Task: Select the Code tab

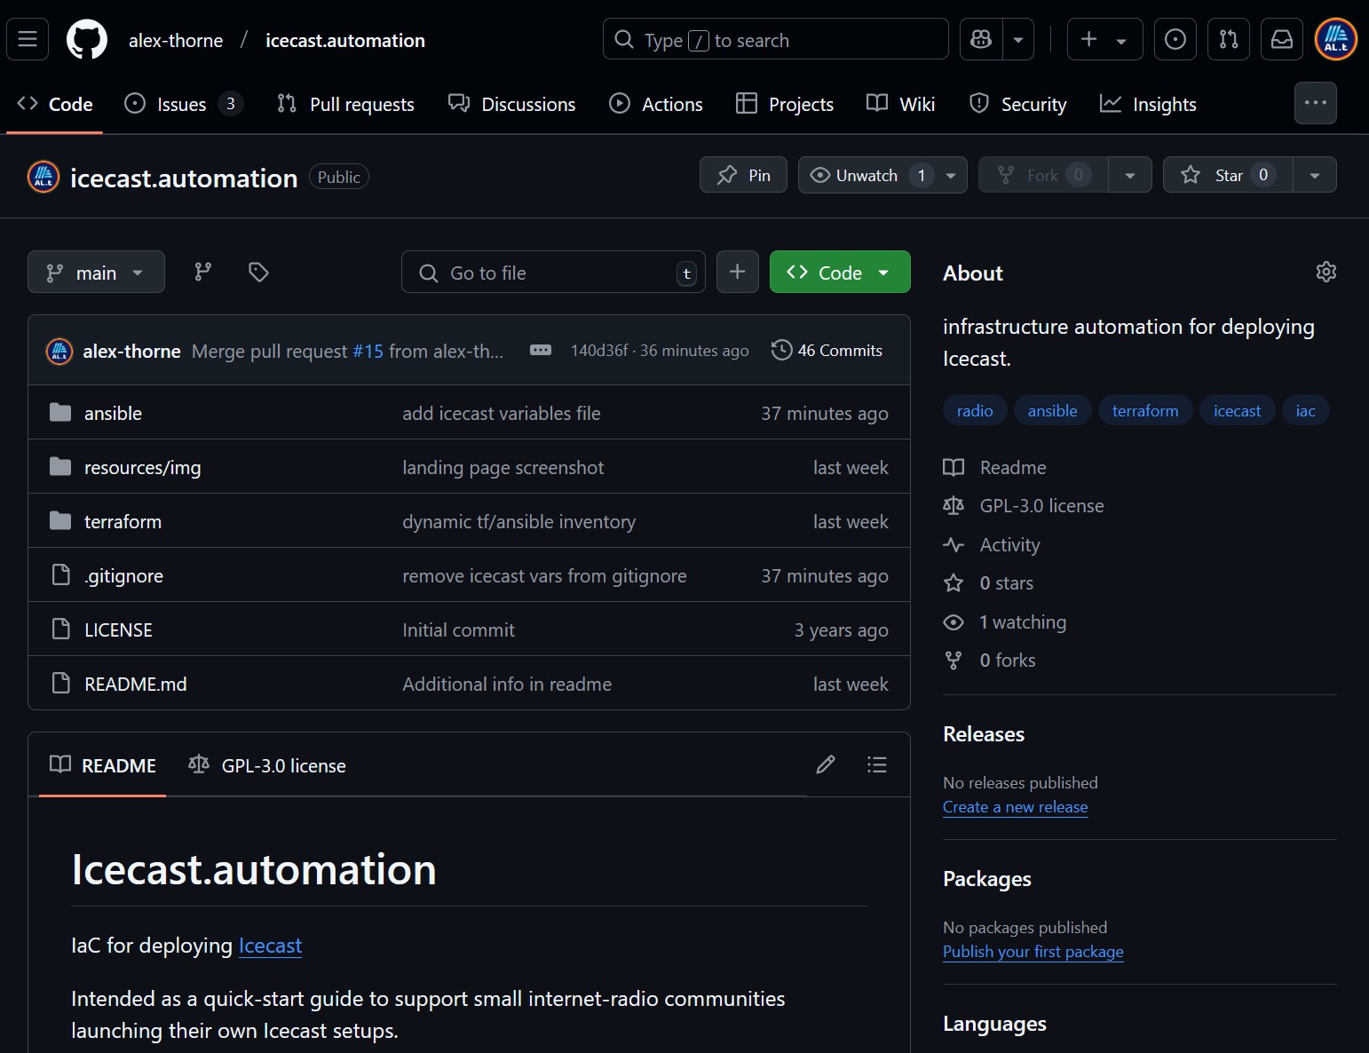Action: click(x=55, y=104)
